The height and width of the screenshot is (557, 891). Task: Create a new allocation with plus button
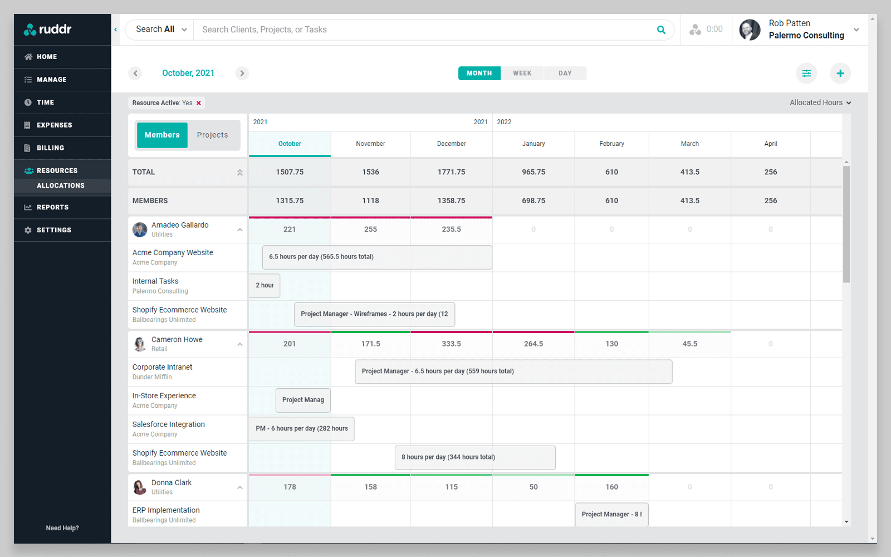[x=840, y=73]
